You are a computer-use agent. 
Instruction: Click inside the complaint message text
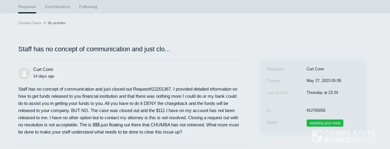coord(129,111)
